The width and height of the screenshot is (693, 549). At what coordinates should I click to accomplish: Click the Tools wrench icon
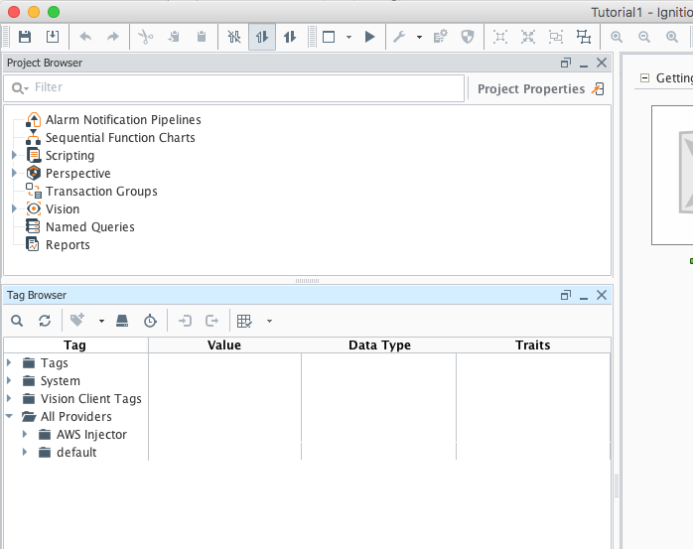click(399, 37)
